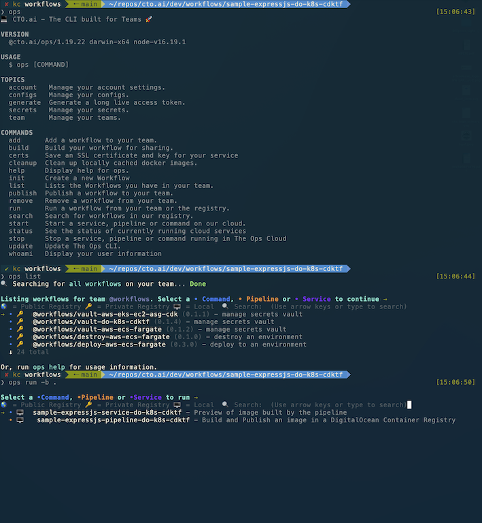Screen dimensions: 482x523
Task: Click the search input cursor in run prompt
Action: pyautogui.click(x=409, y=405)
